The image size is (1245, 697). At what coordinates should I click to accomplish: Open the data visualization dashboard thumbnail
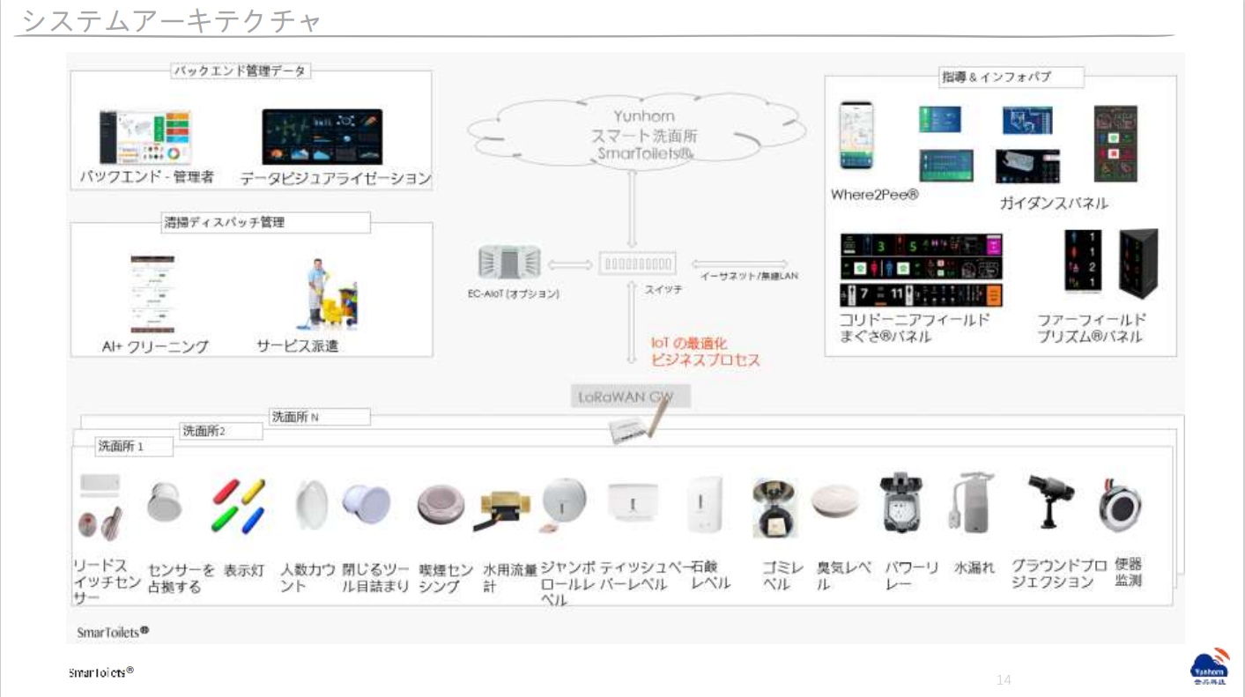[x=322, y=136]
